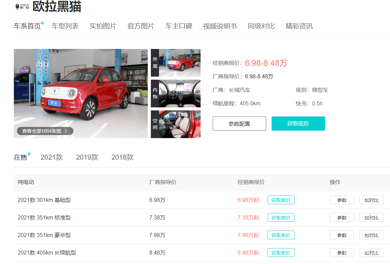The width and height of the screenshot is (390, 264).
Task: Select the 2021款 year filter
Action: pyautogui.click(x=52, y=157)
